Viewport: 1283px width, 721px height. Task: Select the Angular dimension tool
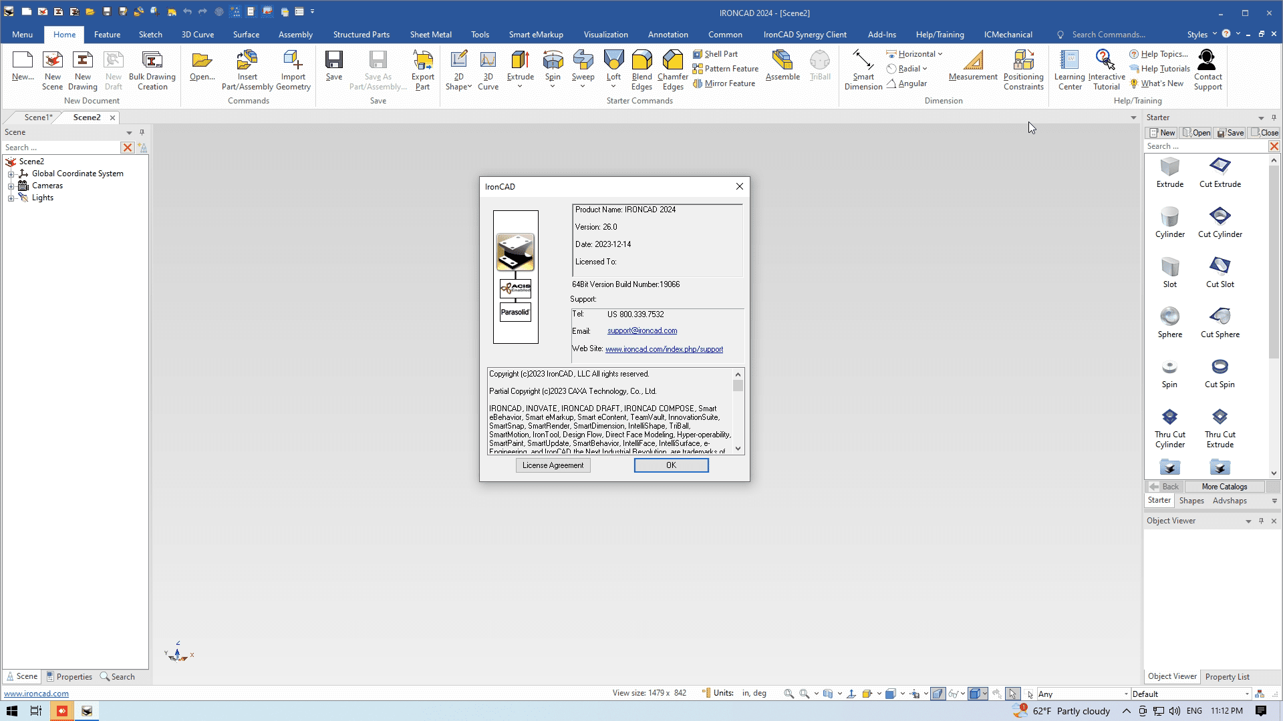[x=907, y=83]
